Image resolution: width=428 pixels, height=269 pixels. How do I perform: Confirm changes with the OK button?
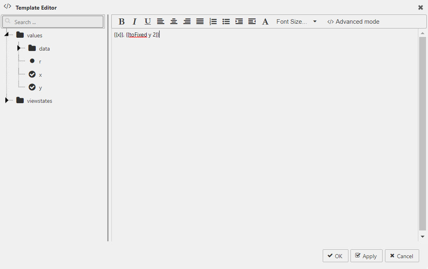pos(335,256)
